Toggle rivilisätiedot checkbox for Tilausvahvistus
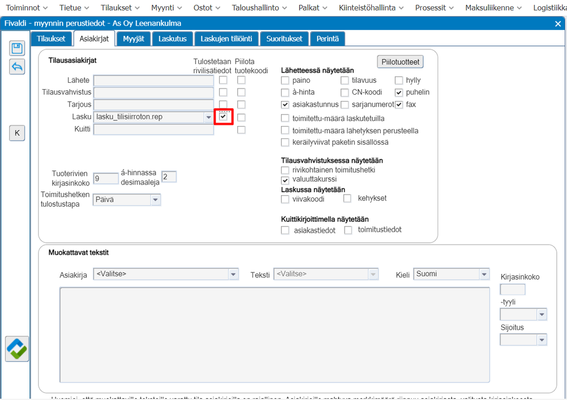Viewport: 567px width, 400px height. pos(223,92)
